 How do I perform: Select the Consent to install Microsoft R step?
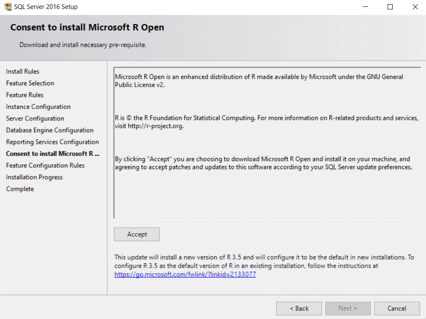(53, 154)
